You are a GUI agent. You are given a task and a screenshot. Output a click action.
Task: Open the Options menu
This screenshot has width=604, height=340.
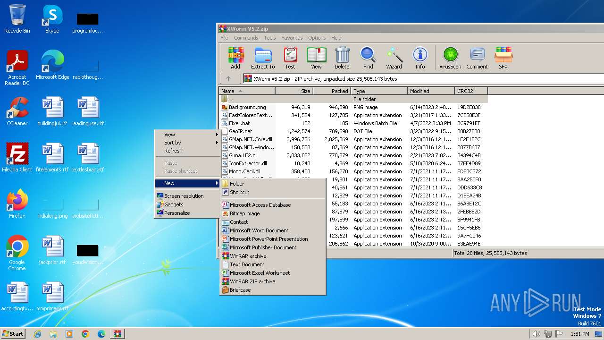317,38
